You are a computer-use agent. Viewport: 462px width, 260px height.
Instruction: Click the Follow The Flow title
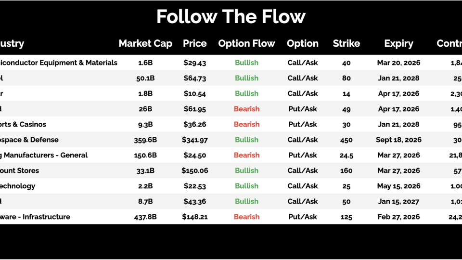[231, 17]
